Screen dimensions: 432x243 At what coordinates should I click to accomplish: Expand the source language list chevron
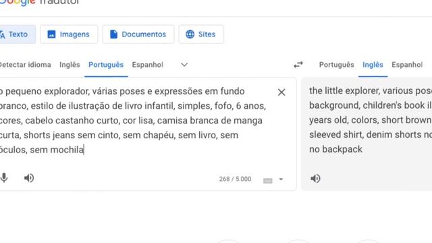click(184, 65)
